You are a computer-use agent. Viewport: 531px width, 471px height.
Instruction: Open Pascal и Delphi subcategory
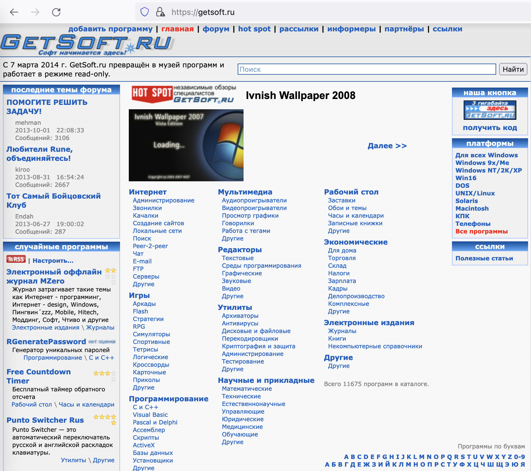(x=155, y=422)
